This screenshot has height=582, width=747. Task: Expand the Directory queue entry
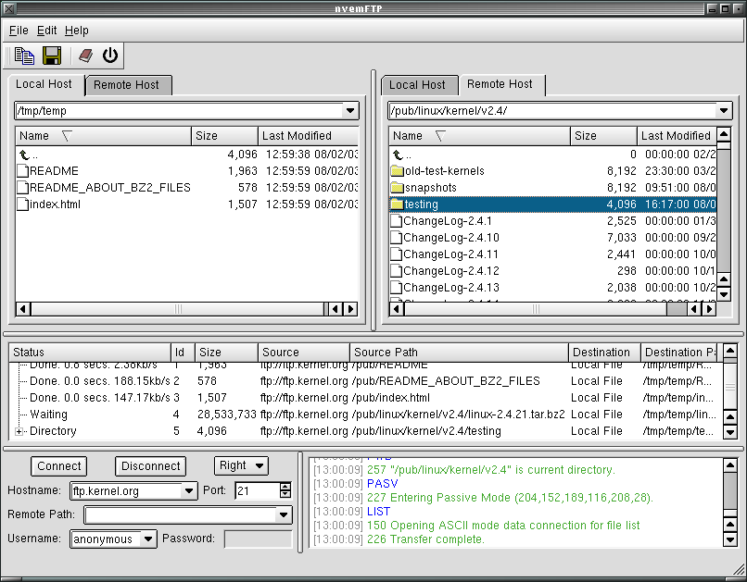click(x=19, y=431)
